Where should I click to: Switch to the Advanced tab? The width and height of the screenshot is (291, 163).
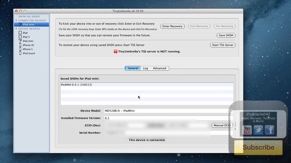[160, 68]
